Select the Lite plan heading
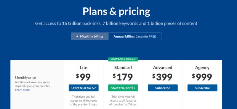Image resolution: width=237 pixels, height=109 pixels. coord(84,68)
